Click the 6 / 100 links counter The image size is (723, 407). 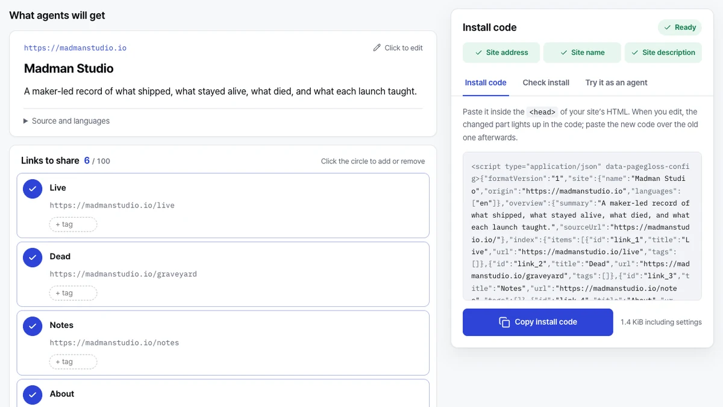97,160
